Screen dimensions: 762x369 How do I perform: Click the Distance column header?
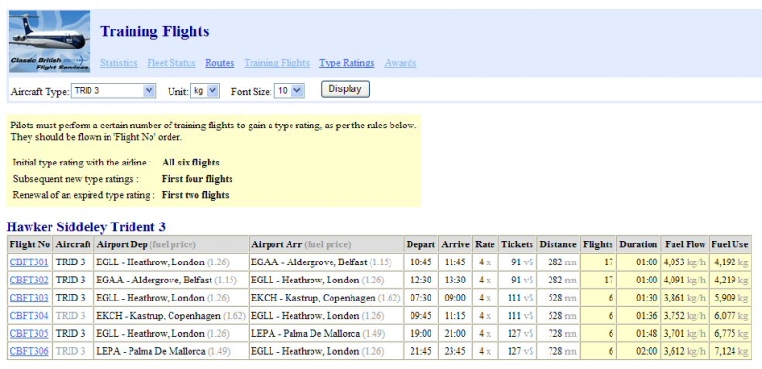(x=559, y=244)
